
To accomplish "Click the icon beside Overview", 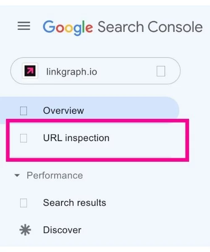I will (24, 111).
